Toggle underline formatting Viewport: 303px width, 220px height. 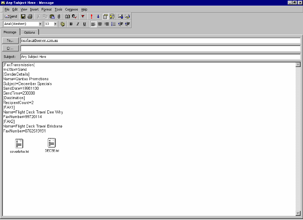pos(85,24)
